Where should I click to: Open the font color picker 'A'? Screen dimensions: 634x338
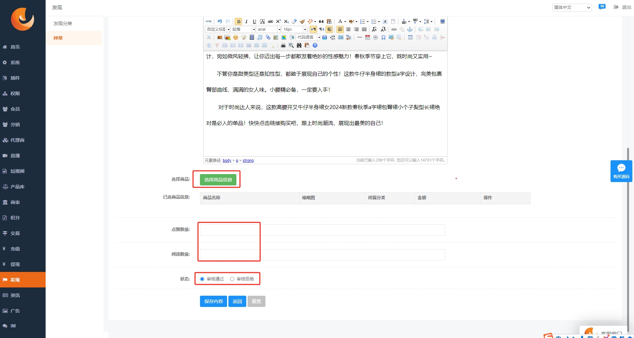[x=340, y=21]
